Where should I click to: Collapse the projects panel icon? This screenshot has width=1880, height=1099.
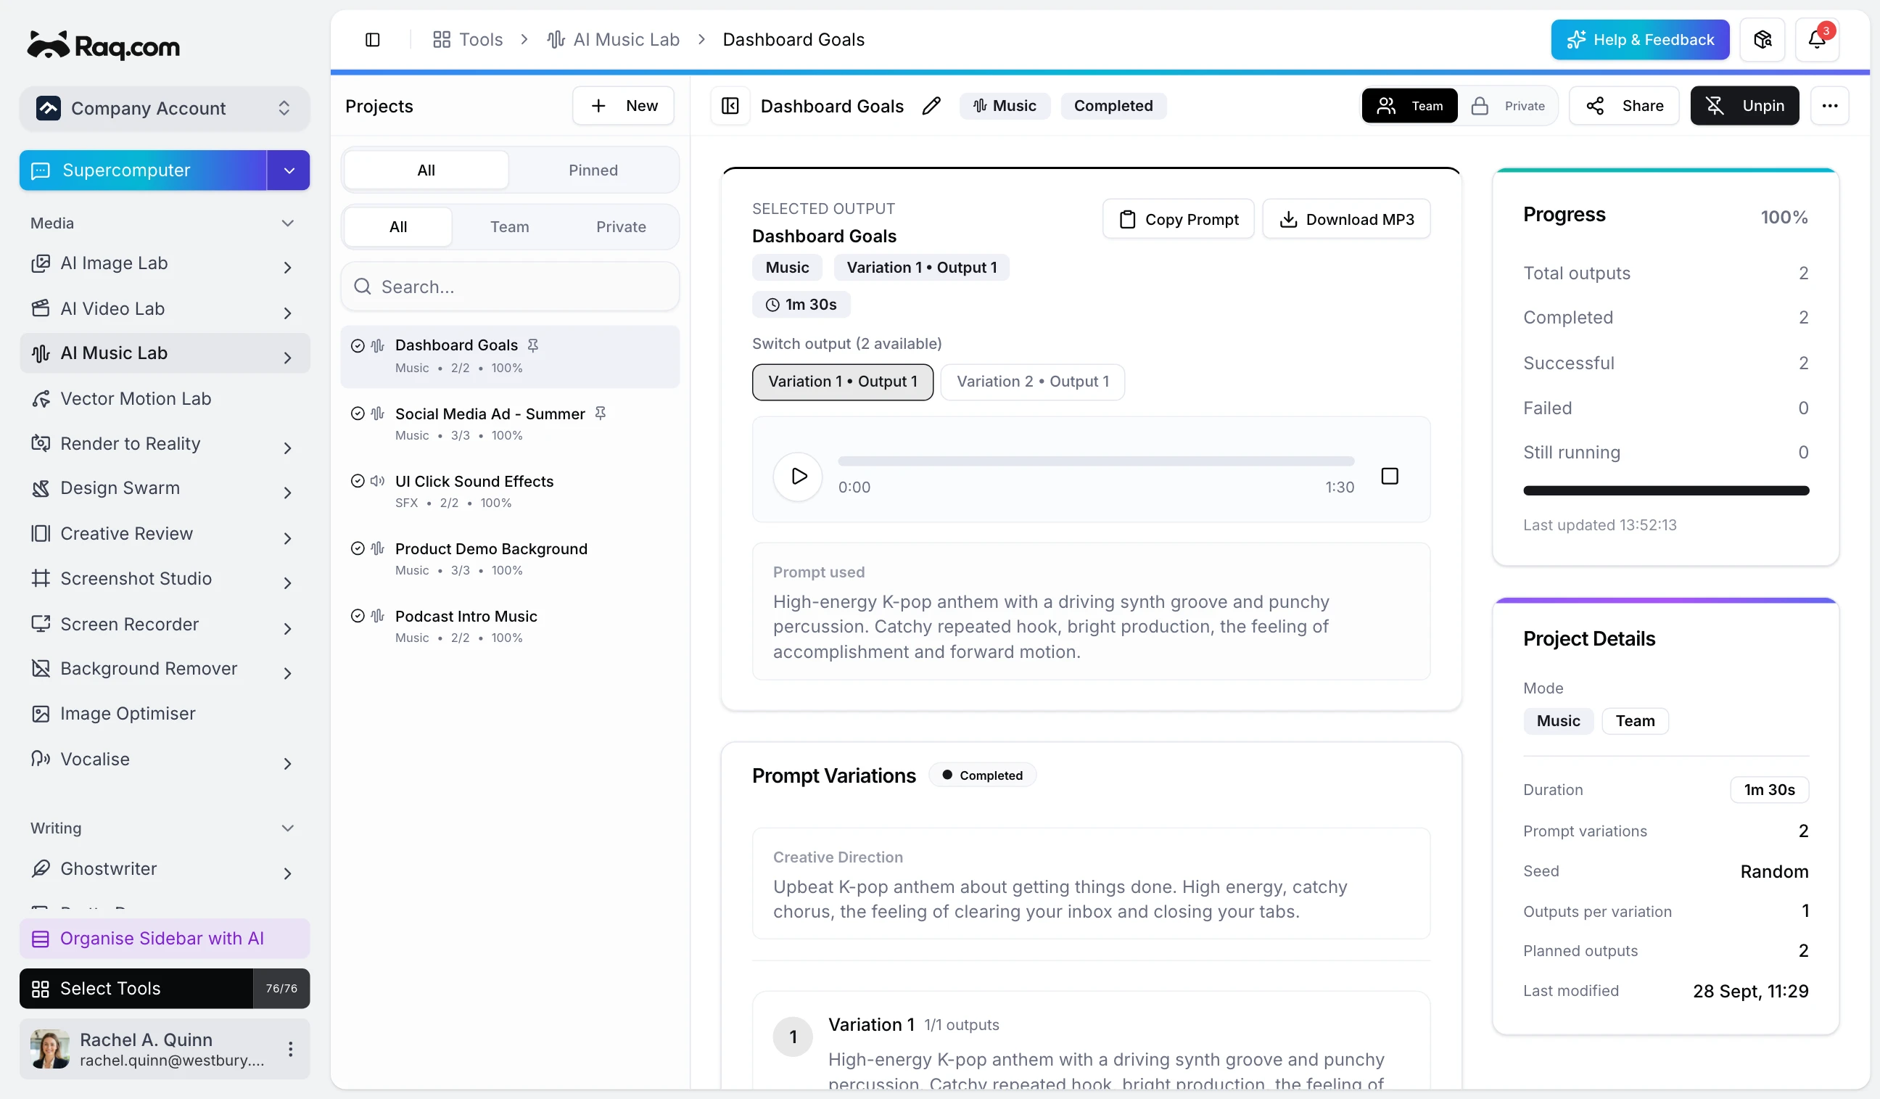[x=730, y=106]
